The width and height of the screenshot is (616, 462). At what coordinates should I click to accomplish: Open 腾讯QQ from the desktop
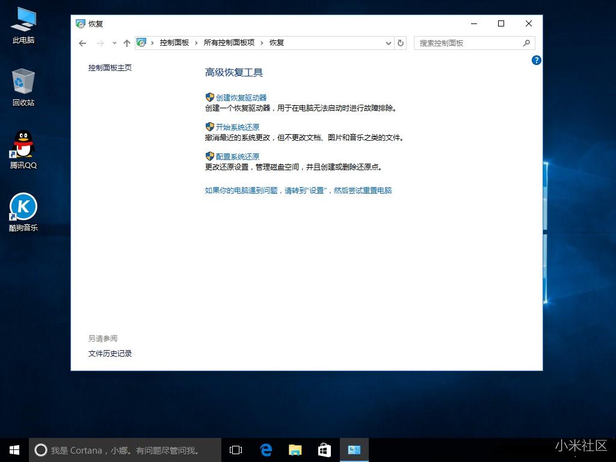pyautogui.click(x=23, y=149)
